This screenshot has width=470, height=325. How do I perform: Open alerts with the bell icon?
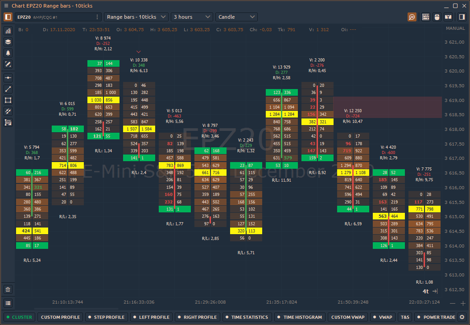8,53
